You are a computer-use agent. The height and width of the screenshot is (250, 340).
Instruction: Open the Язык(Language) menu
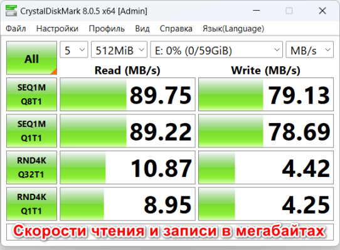point(233,29)
